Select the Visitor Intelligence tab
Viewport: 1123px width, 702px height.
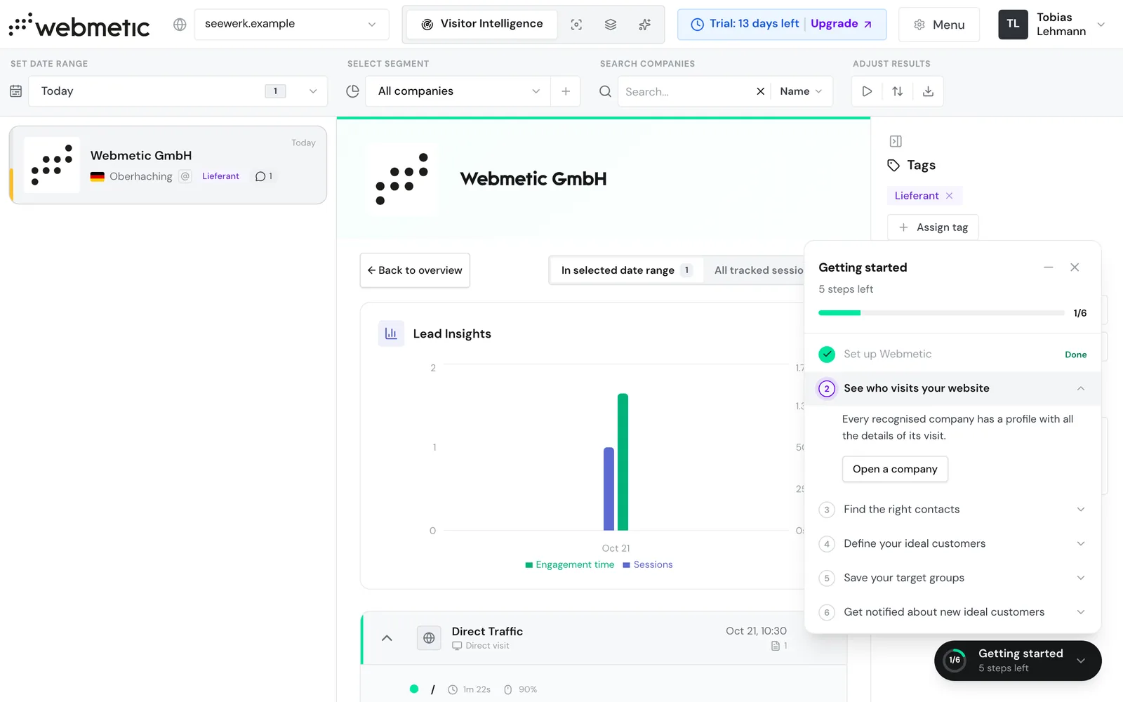tap(481, 25)
